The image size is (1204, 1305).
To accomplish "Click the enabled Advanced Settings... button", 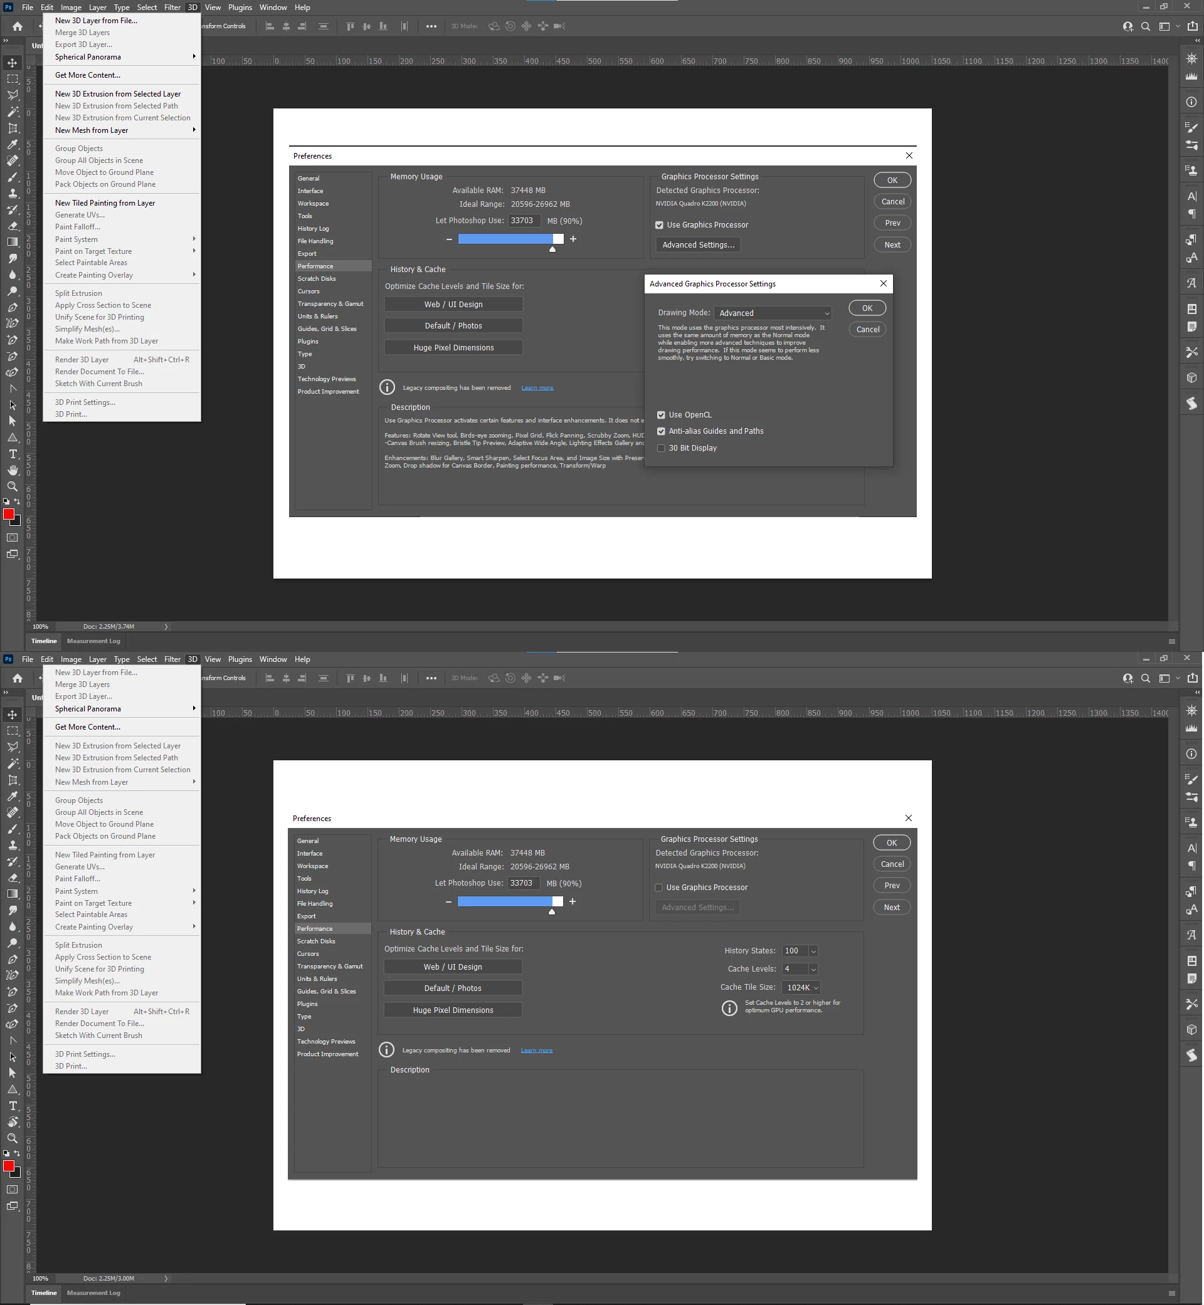I will [x=698, y=245].
